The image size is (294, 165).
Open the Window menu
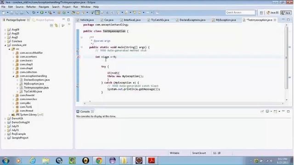(85, 7)
